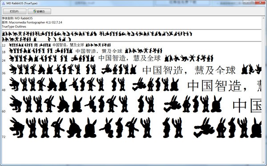Select the version line 'Macromedia Fontographer 4.1J 02.7.14'

(36, 22)
